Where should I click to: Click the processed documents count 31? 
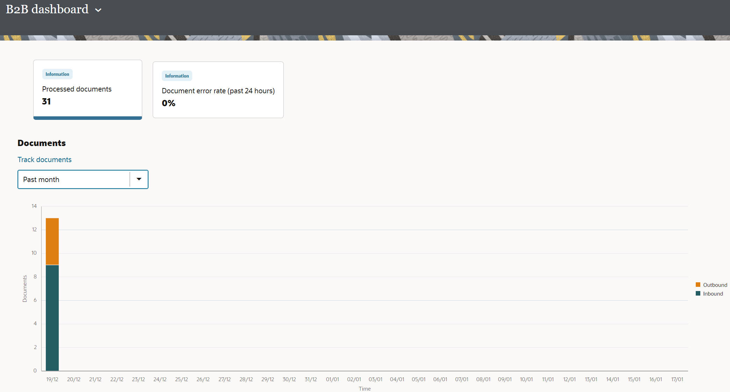[x=46, y=102]
